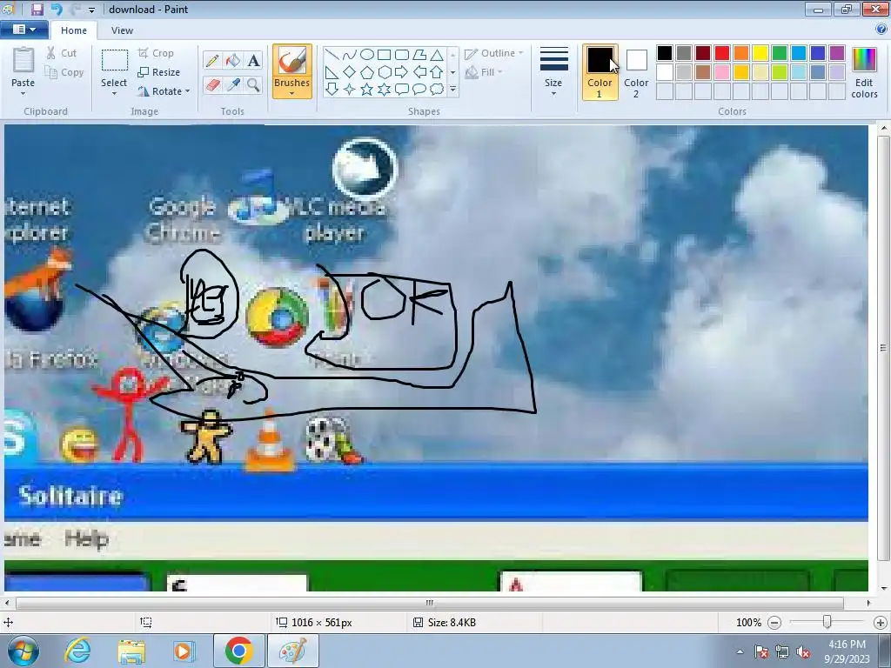Choose the Four-point star shape
891x668 pixels.
pyautogui.click(x=350, y=90)
